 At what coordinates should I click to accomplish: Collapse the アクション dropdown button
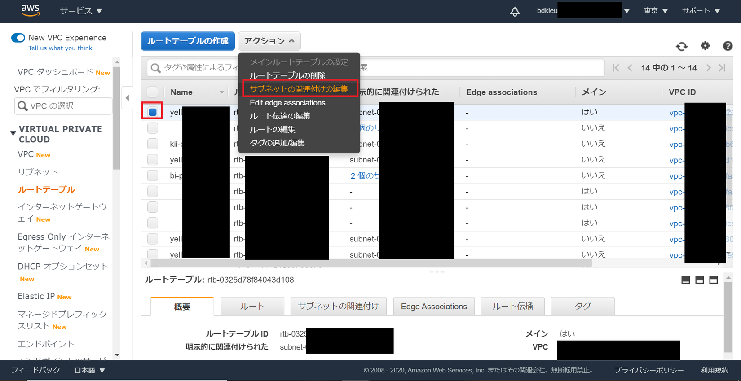pyautogui.click(x=269, y=41)
